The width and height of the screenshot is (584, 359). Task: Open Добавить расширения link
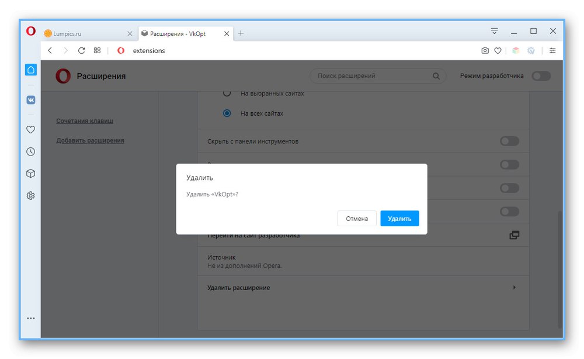click(x=90, y=140)
